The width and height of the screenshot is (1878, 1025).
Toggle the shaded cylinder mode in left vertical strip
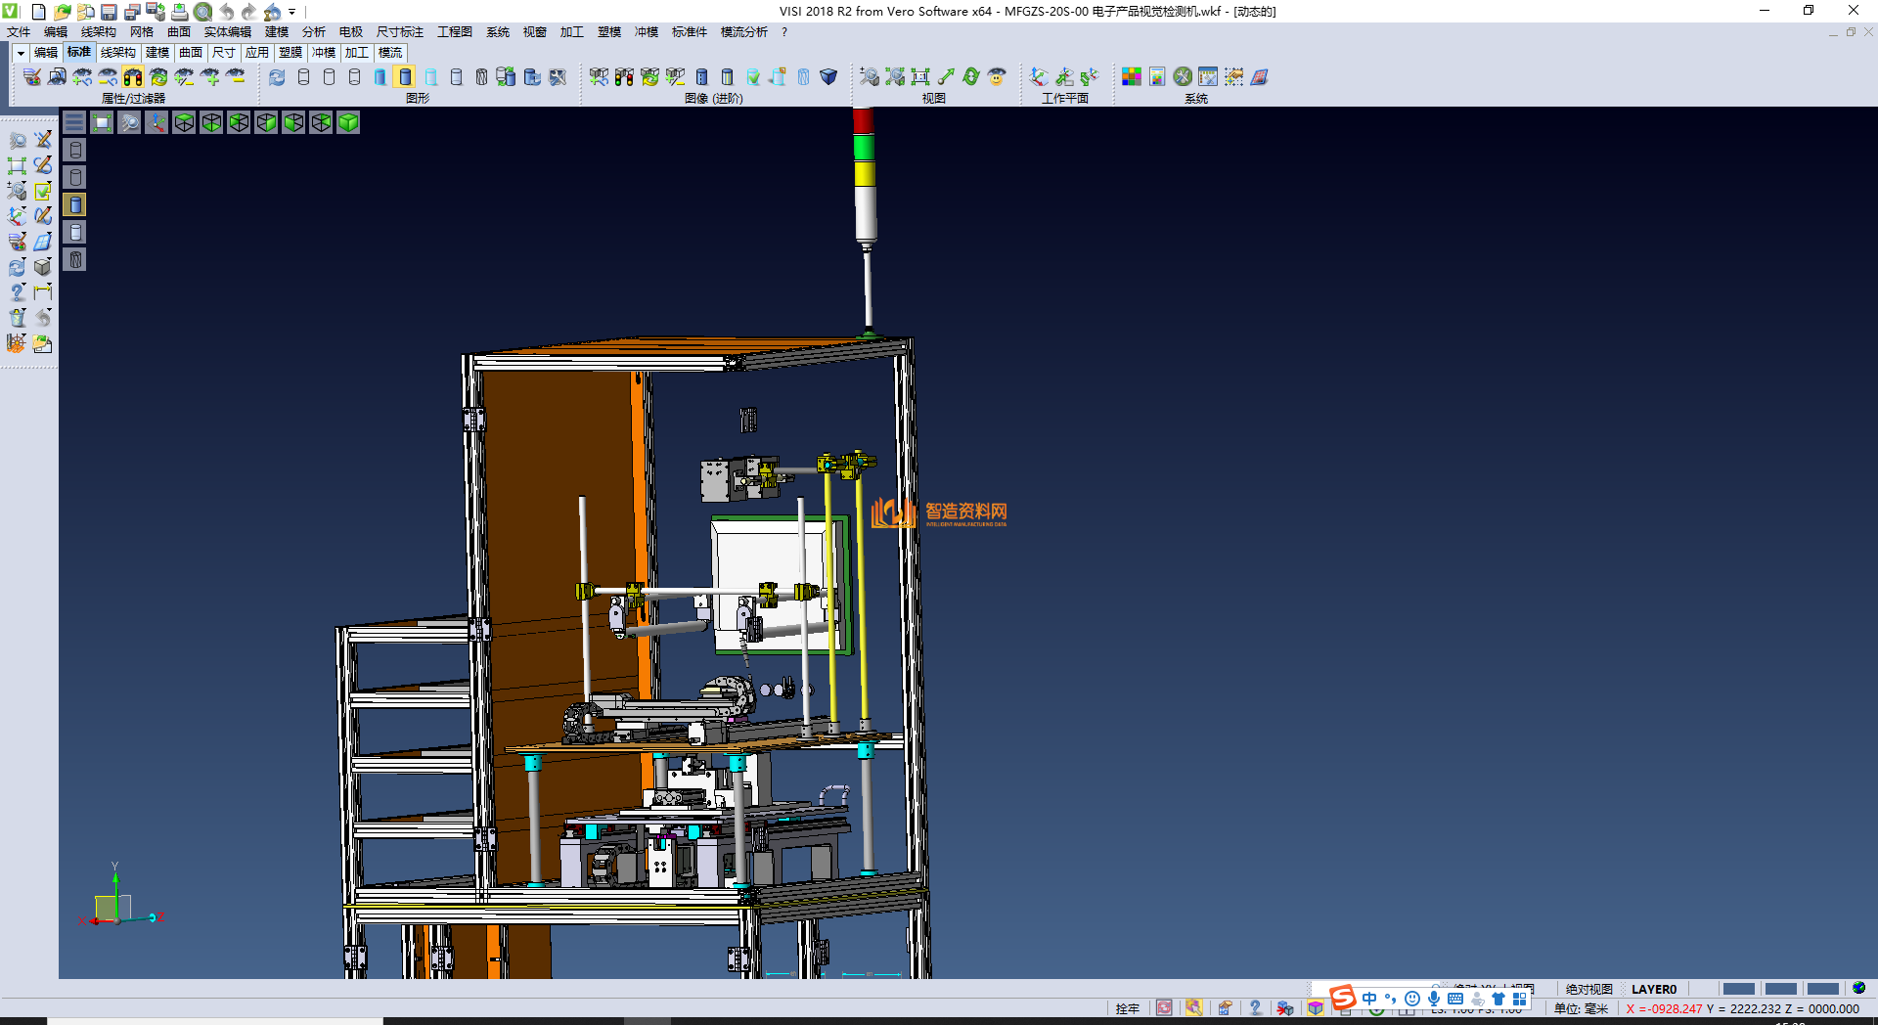click(75, 204)
